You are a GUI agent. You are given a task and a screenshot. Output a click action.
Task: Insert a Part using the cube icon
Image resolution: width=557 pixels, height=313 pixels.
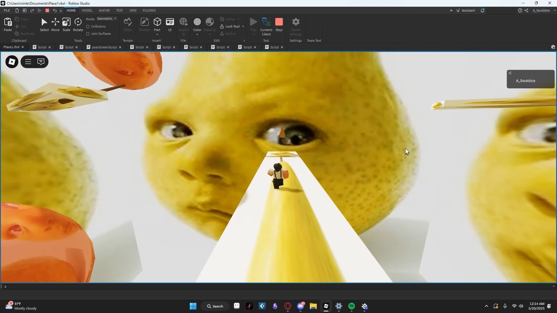coord(157,22)
